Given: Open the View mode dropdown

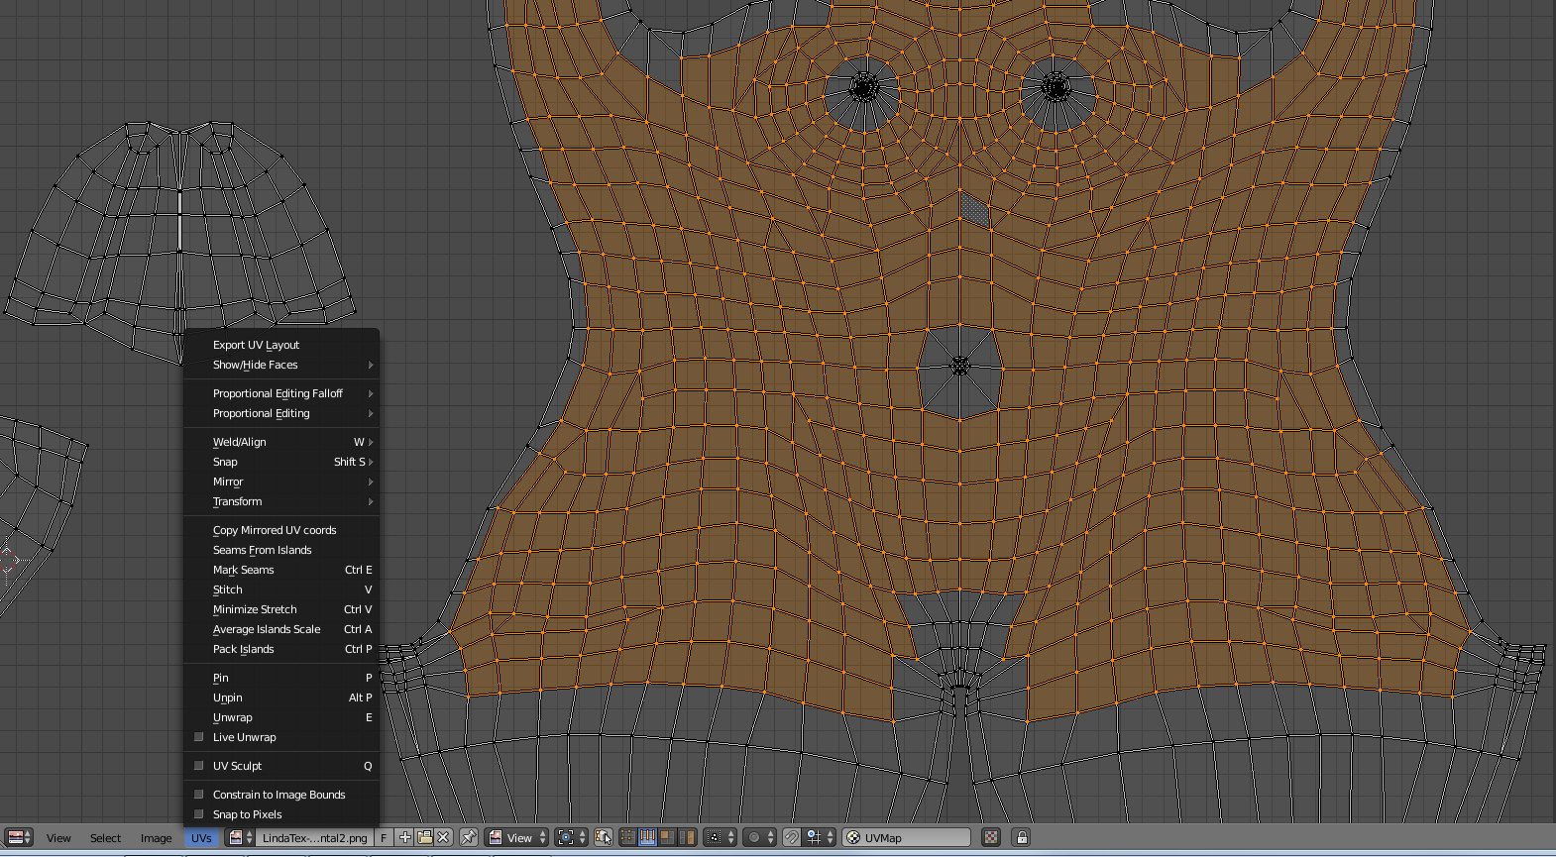Looking at the screenshot, I should tap(517, 837).
